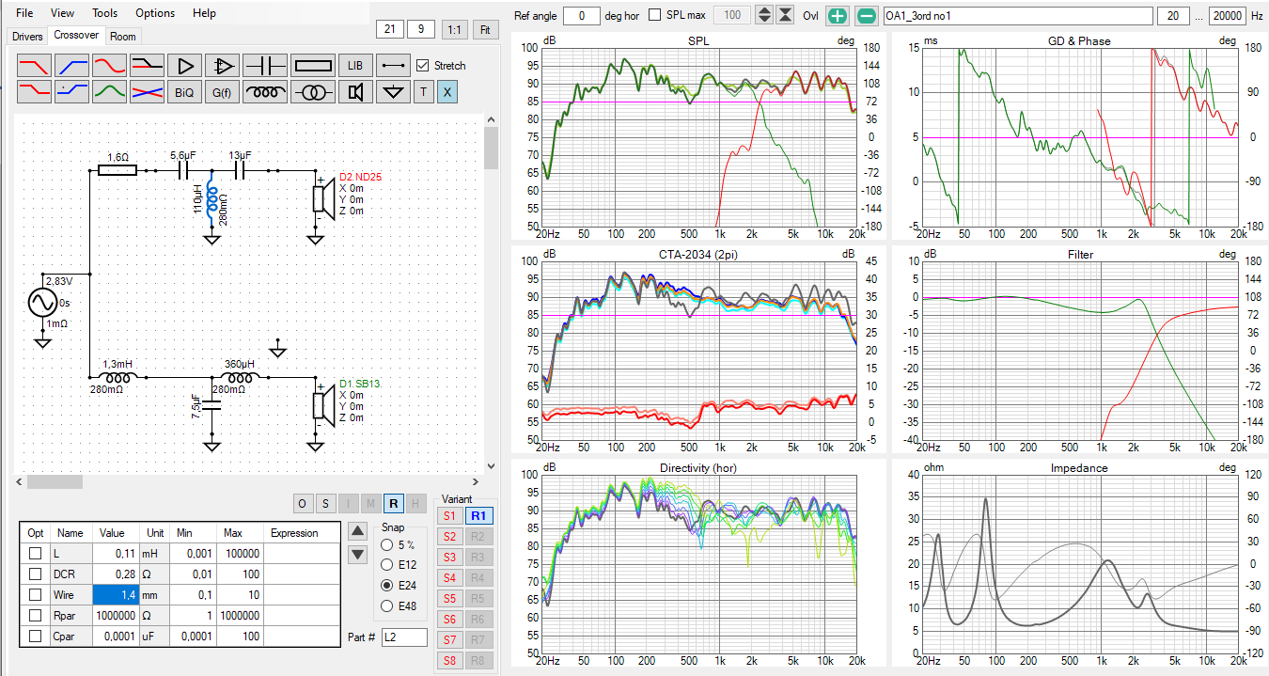This screenshot has height=676, width=1269.
Task: Choose the transformer component icon
Action: pos(312,92)
